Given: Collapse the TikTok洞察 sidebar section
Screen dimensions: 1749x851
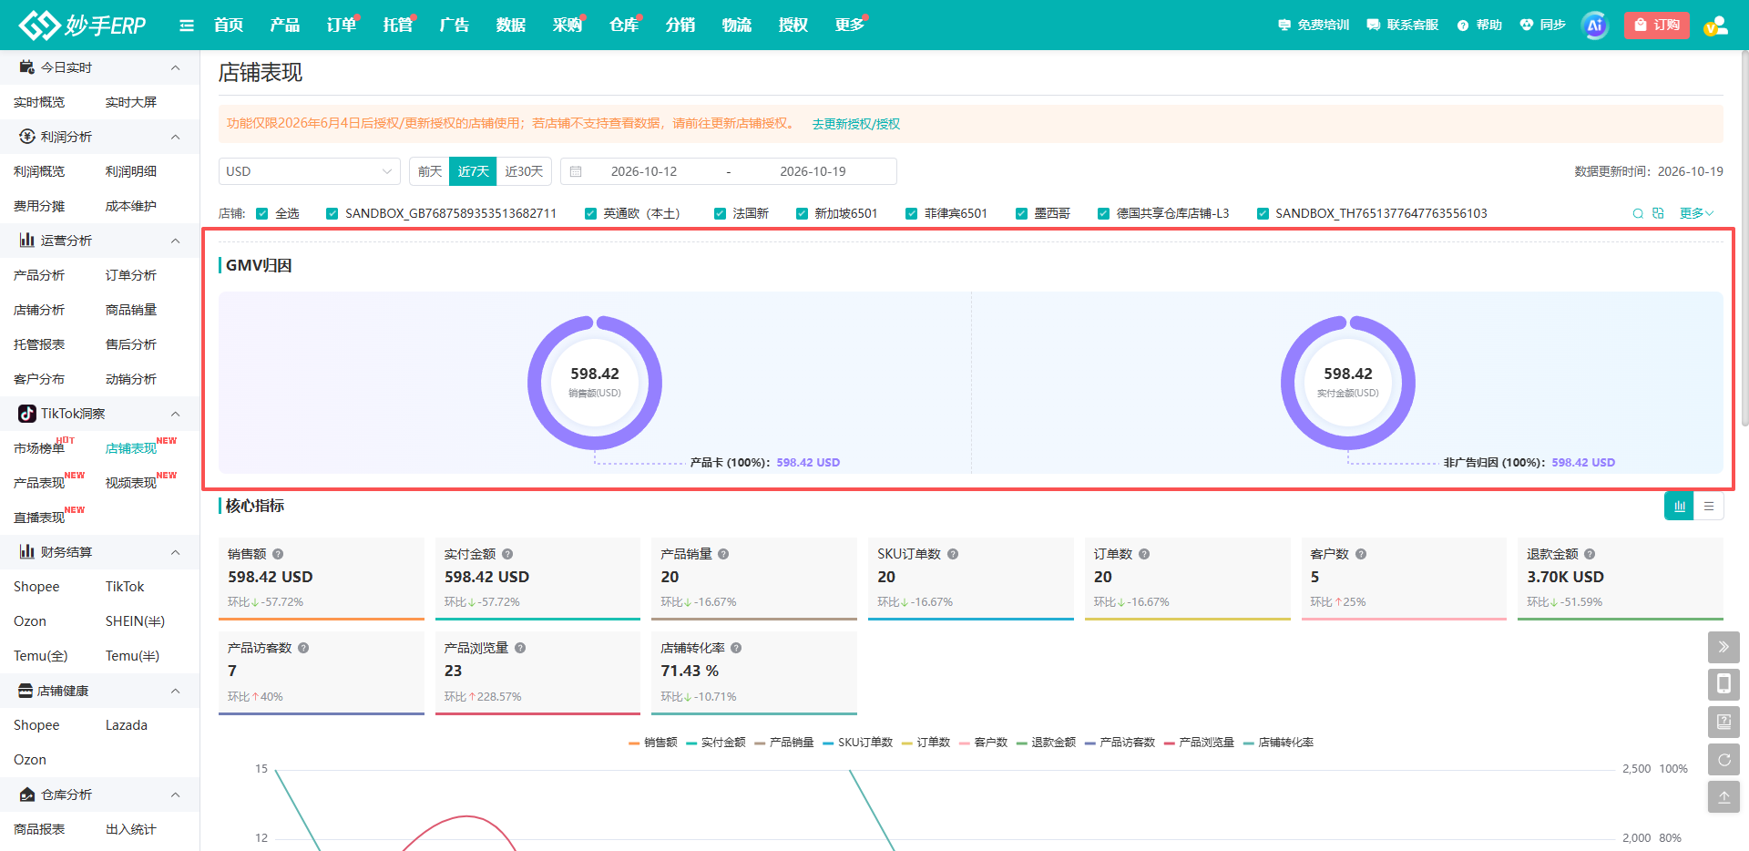Looking at the screenshot, I should click(175, 414).
